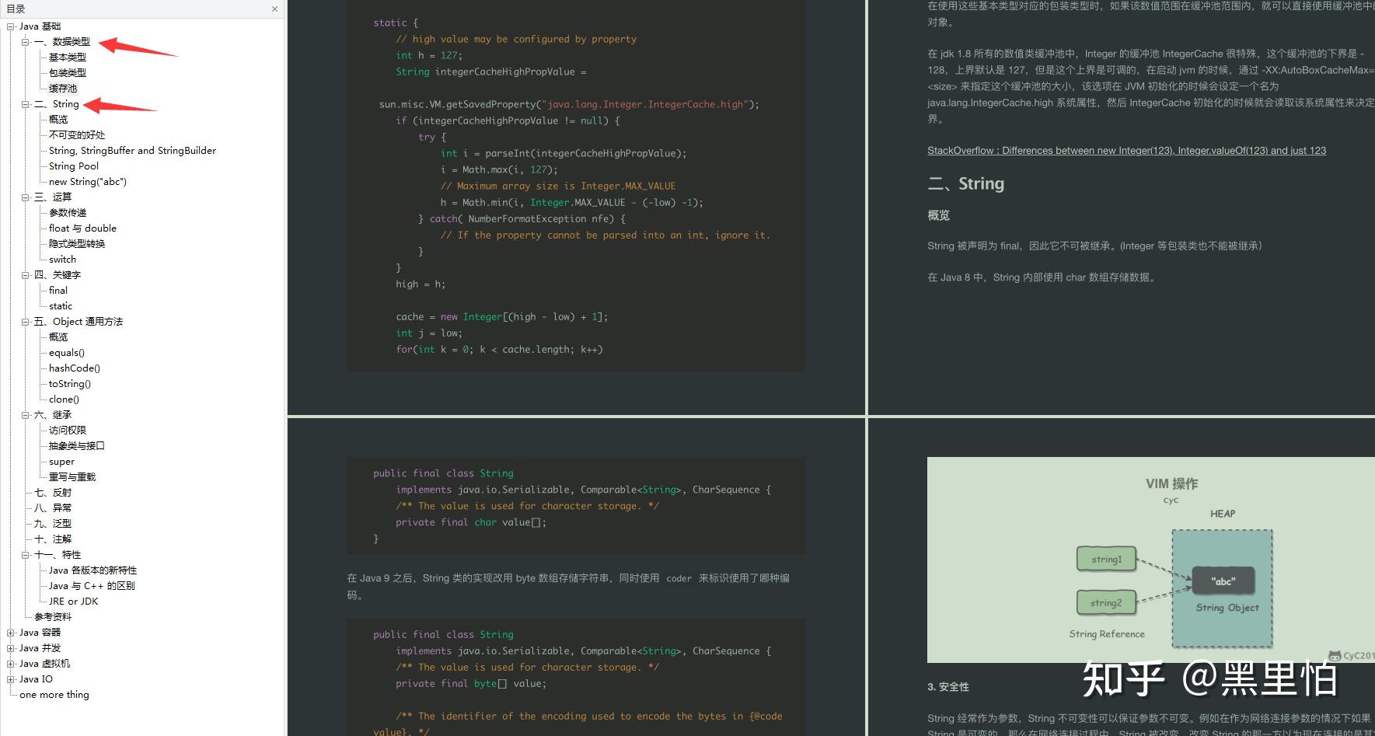Viewport: 1375px width, 736px height.
Task: Go to equals() in the outline
Action: tap(67, 353)
